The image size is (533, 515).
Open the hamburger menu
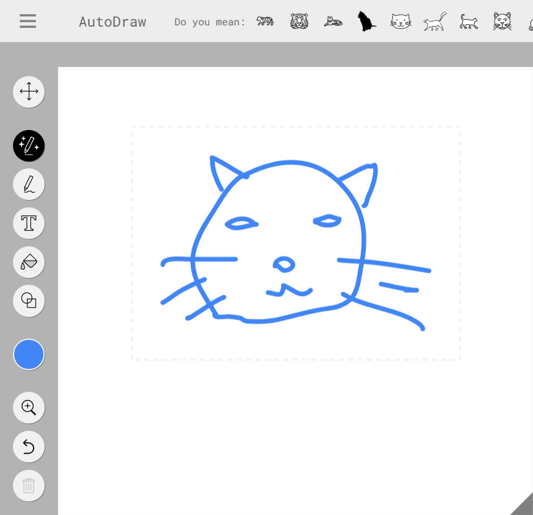click(28, 21)
